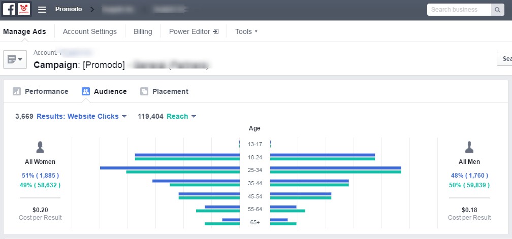
Task: Open Power Editor link
Action: coord(194,31)
